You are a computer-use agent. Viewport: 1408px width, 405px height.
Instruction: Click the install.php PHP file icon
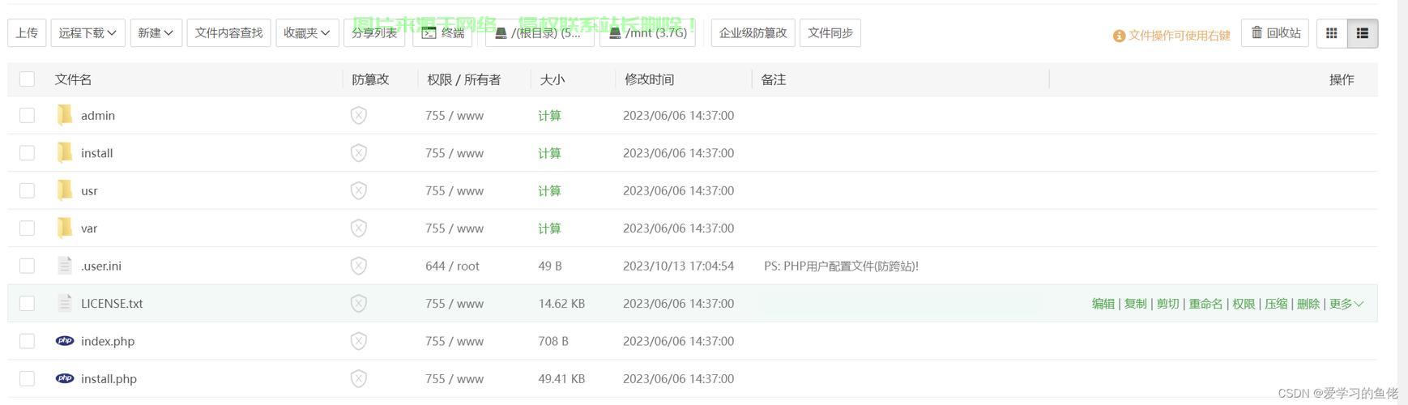65,378
